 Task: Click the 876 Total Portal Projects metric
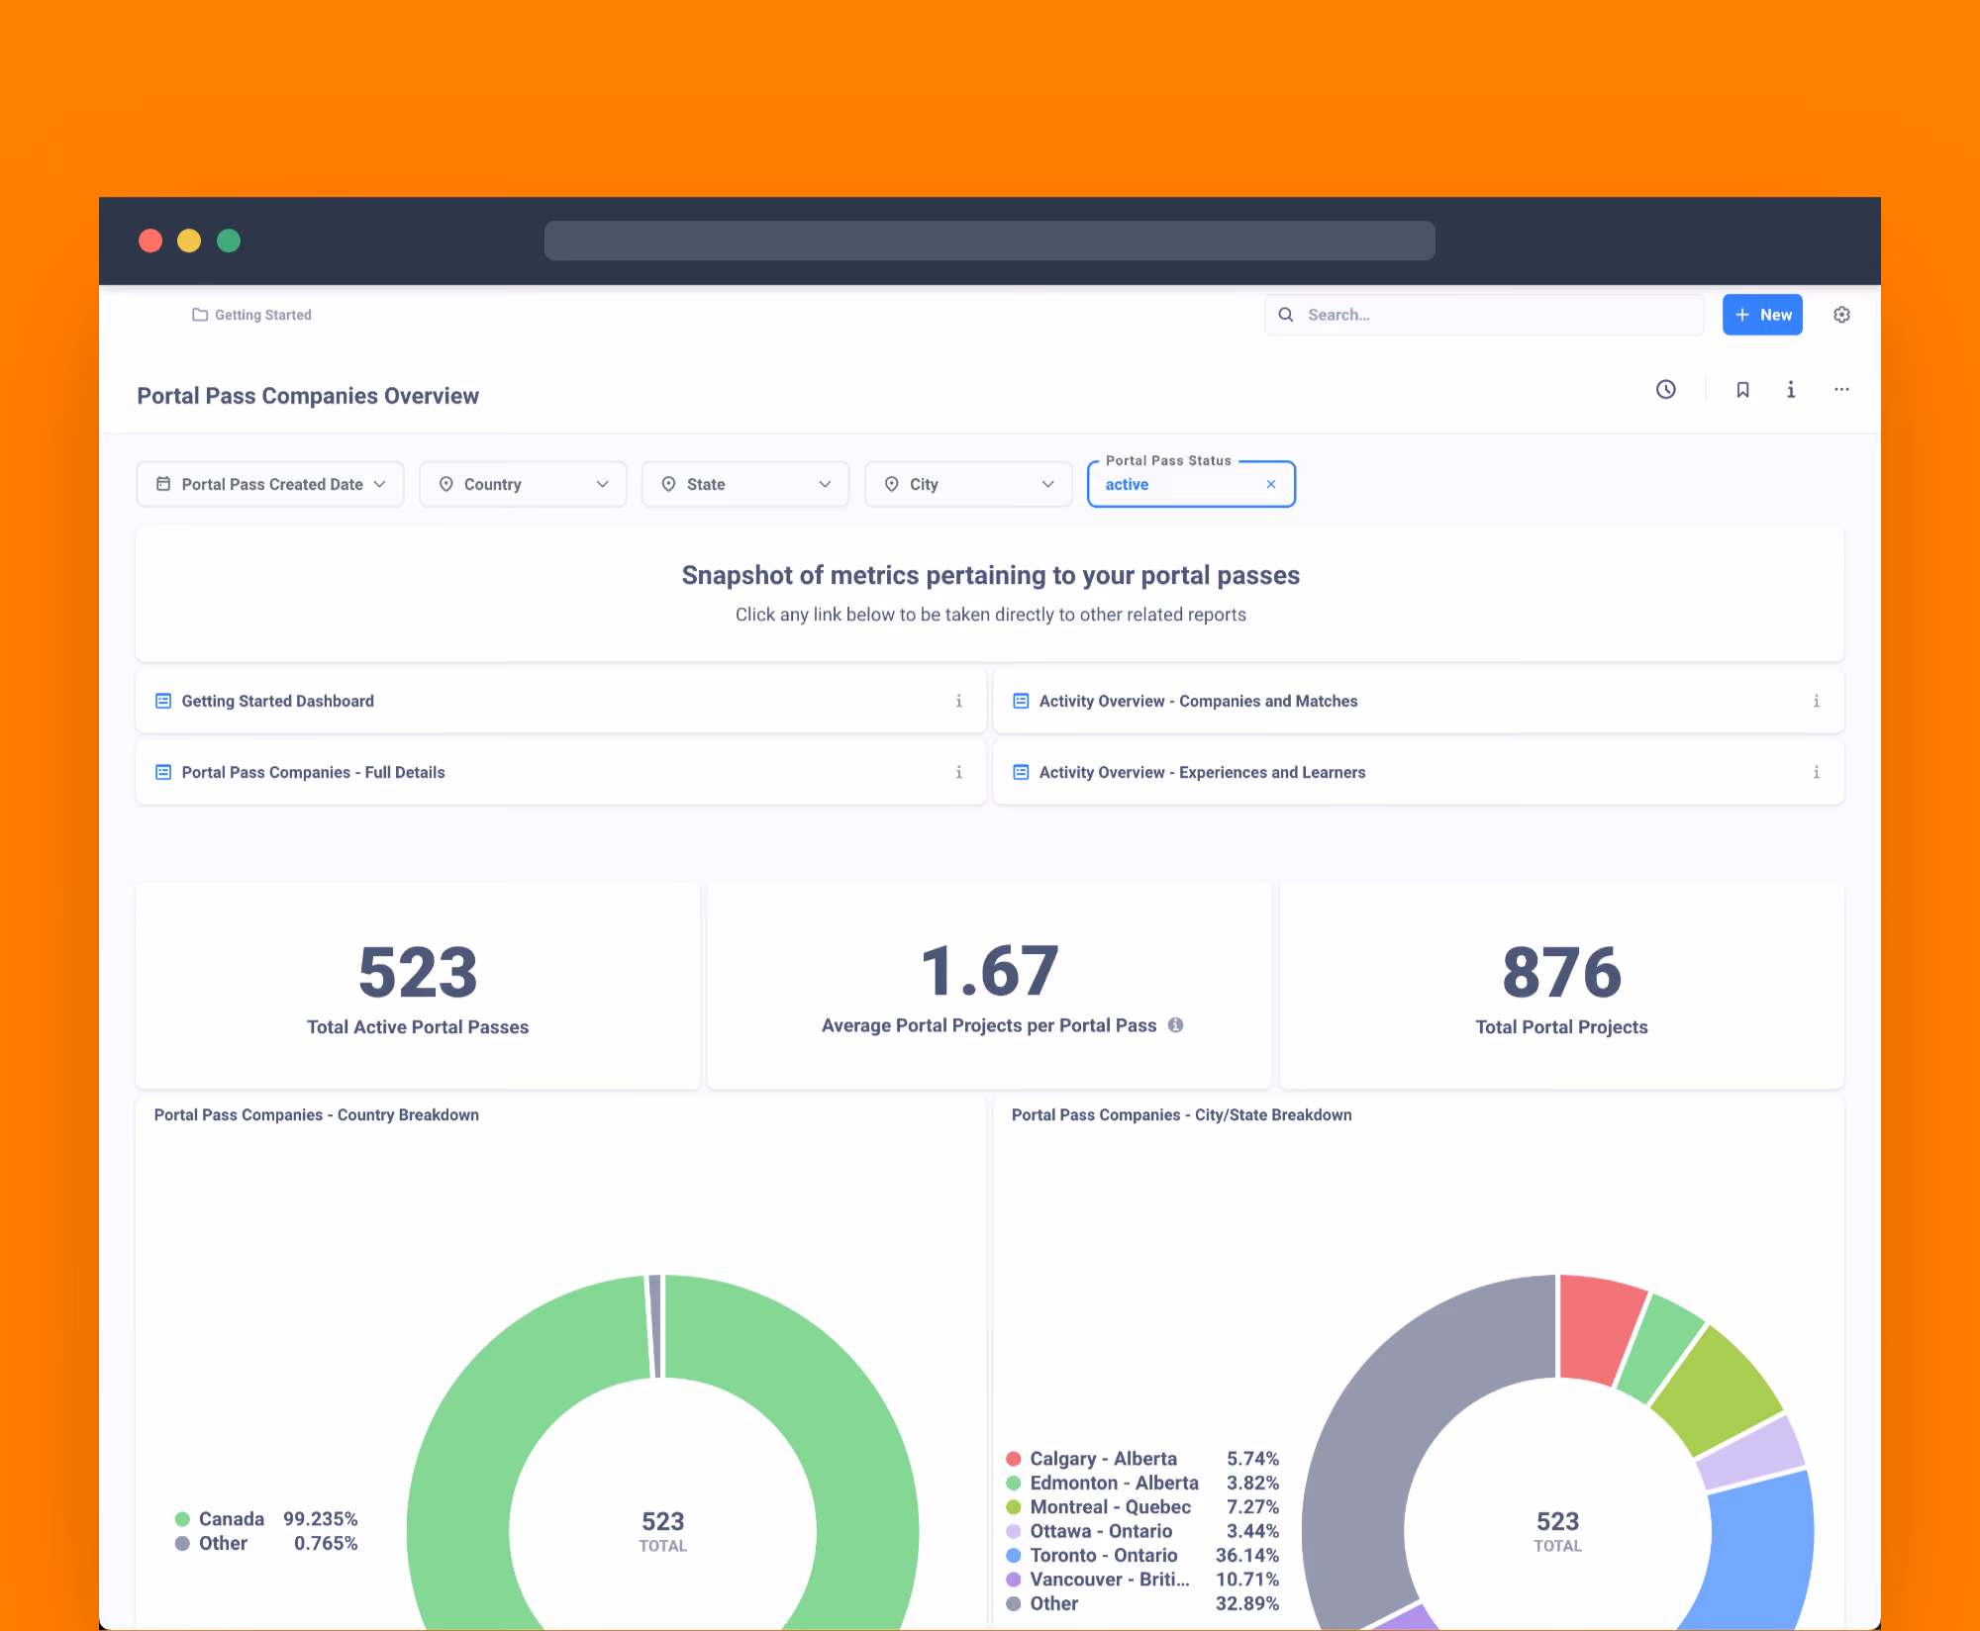(1562, 971)
